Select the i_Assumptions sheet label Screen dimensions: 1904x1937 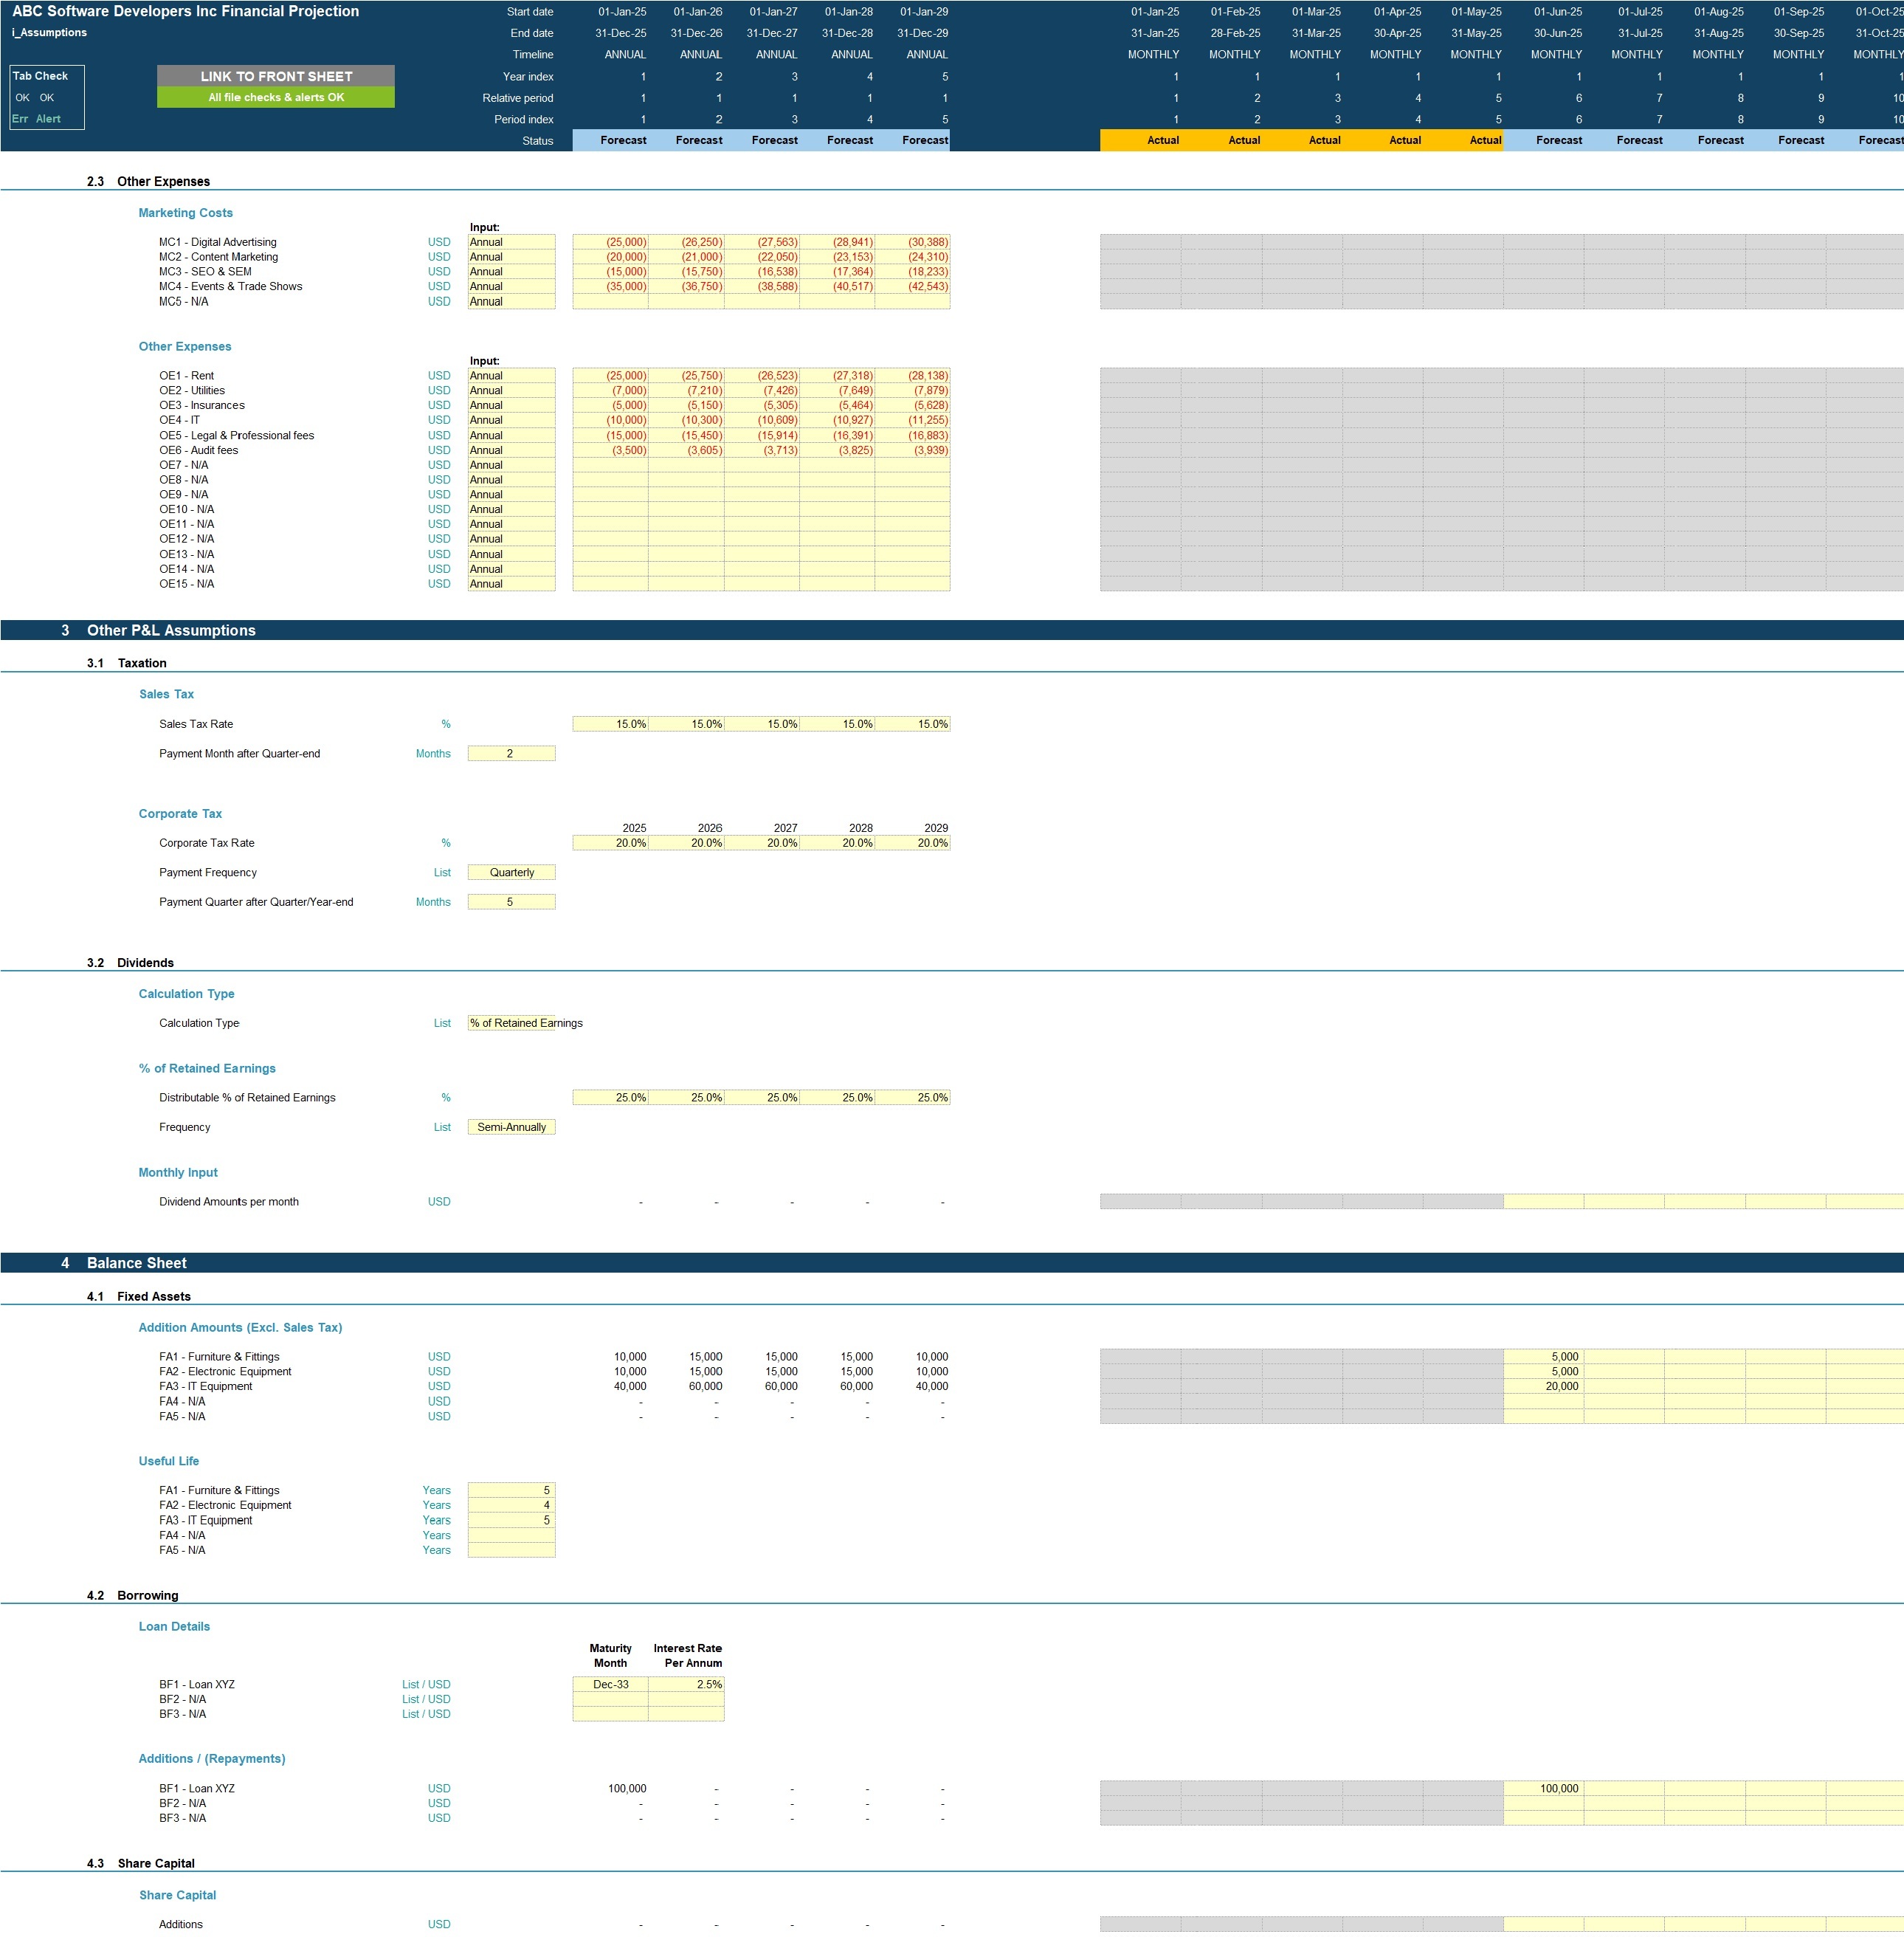50,32
